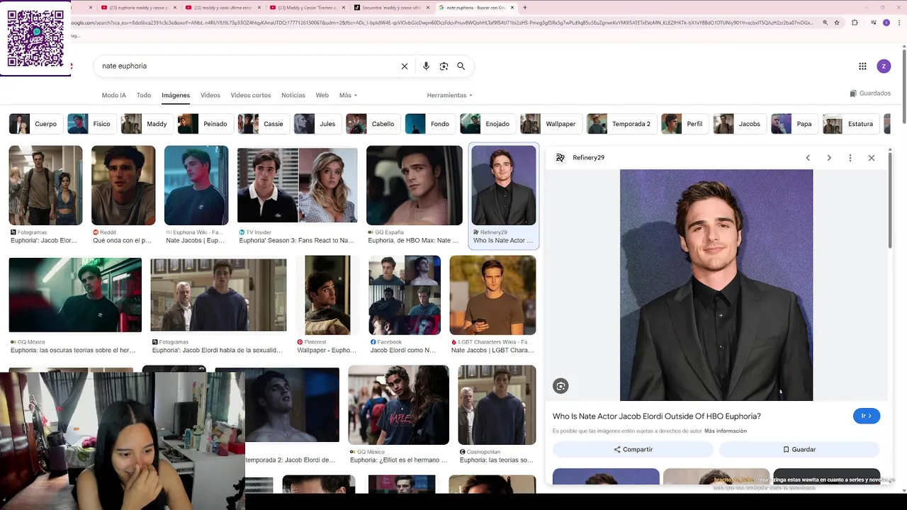Go to previous image in preview
The width and height of the screenshot is (907, 510).
(x=808, y=158)
